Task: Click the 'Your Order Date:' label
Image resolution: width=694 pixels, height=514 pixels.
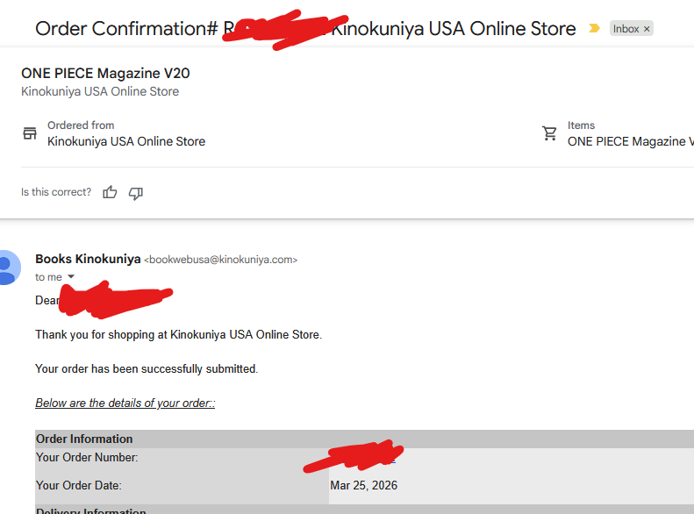Action: 78,485
